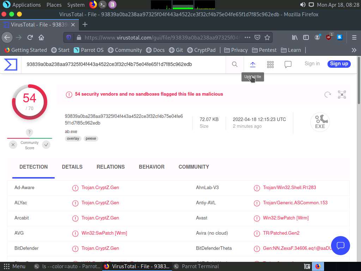Vote malicious with community X button
The height and width of the screenshot is (271, 361).
(x=13, y=145)
